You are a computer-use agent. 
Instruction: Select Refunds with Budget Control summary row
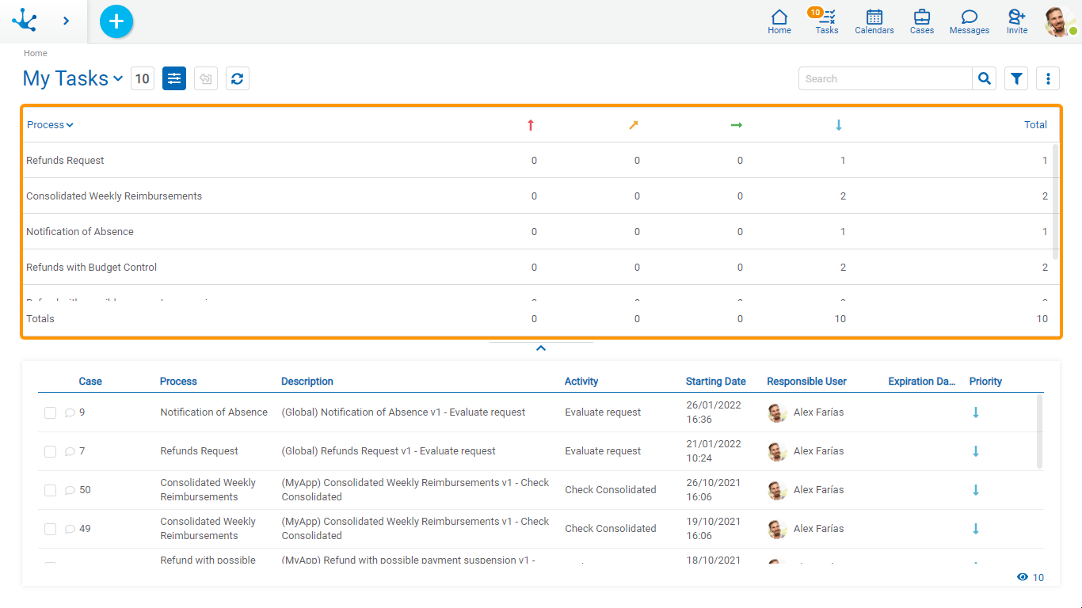point(537,267)
